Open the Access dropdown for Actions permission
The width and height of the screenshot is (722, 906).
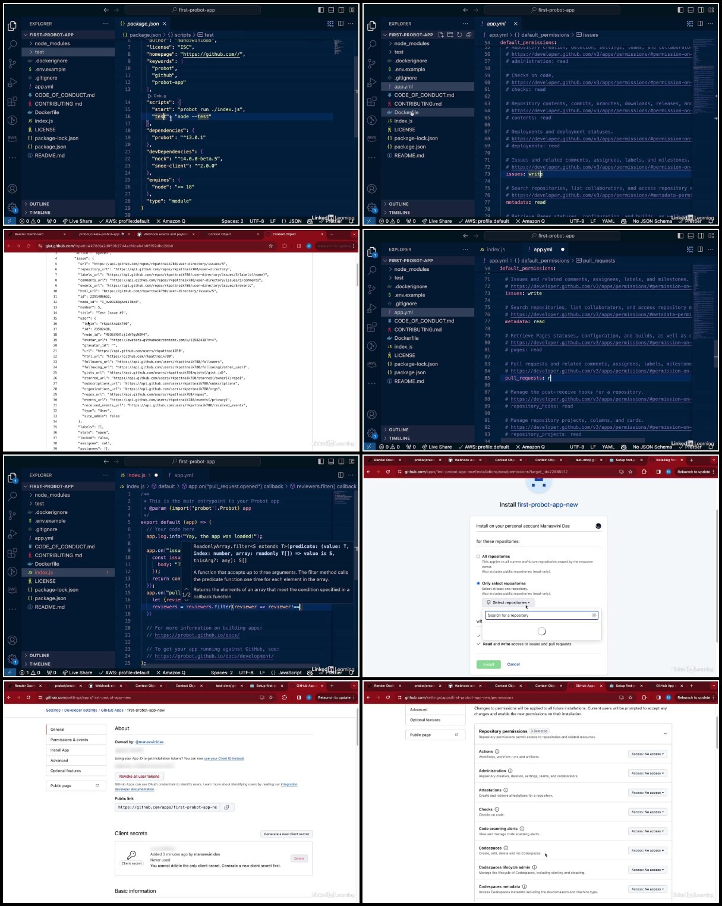648,754
